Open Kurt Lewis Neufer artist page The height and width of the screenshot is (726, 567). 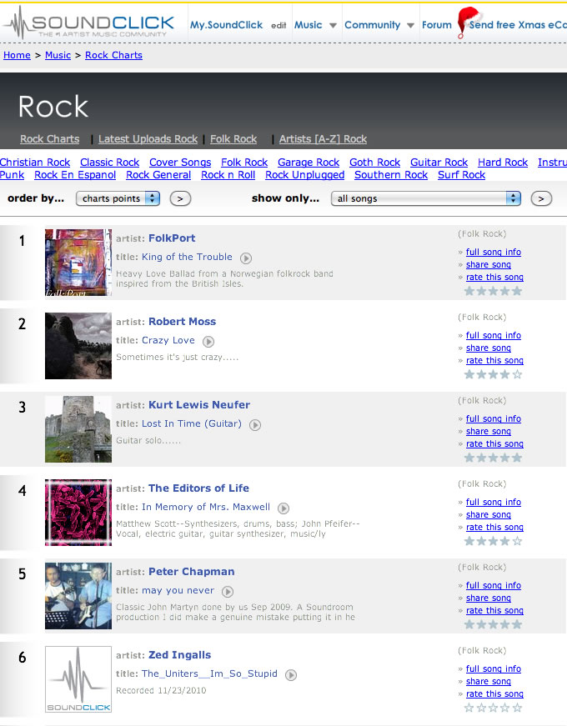coord(199,405)
